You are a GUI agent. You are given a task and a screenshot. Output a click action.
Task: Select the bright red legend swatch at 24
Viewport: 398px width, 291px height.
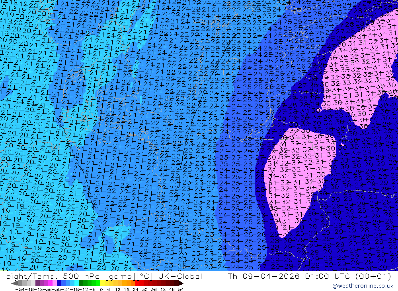pos(137,283)
